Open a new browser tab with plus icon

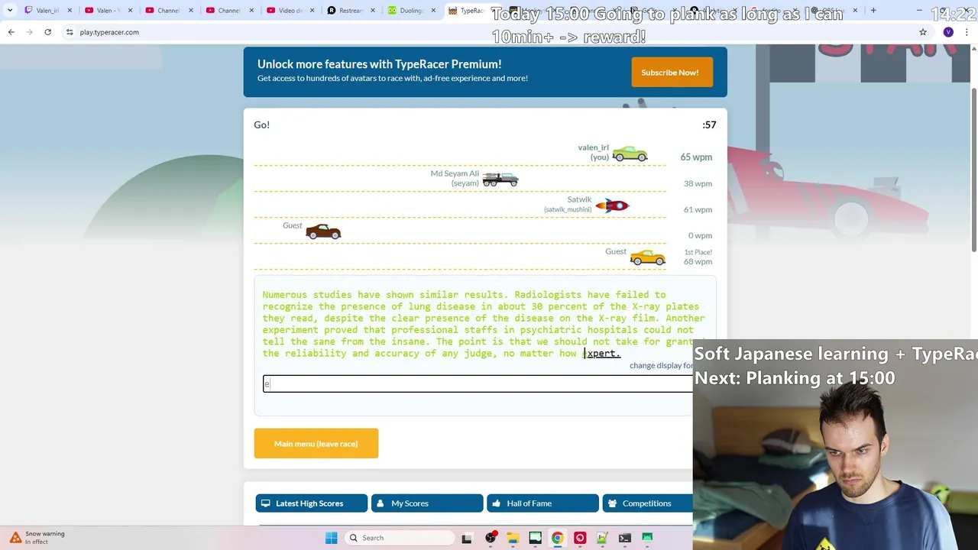pyautogui.click(x=873, y=11)
